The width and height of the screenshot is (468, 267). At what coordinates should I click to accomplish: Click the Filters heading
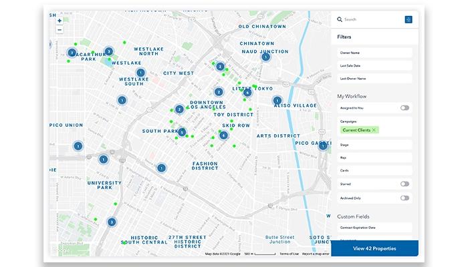(x=344, y=37)
